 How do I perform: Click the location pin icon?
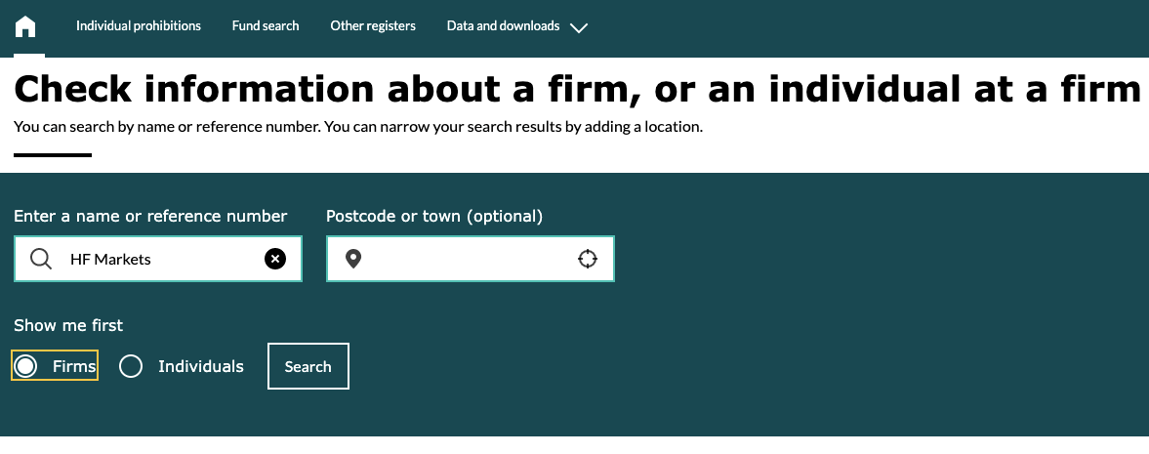click(353, 259)
